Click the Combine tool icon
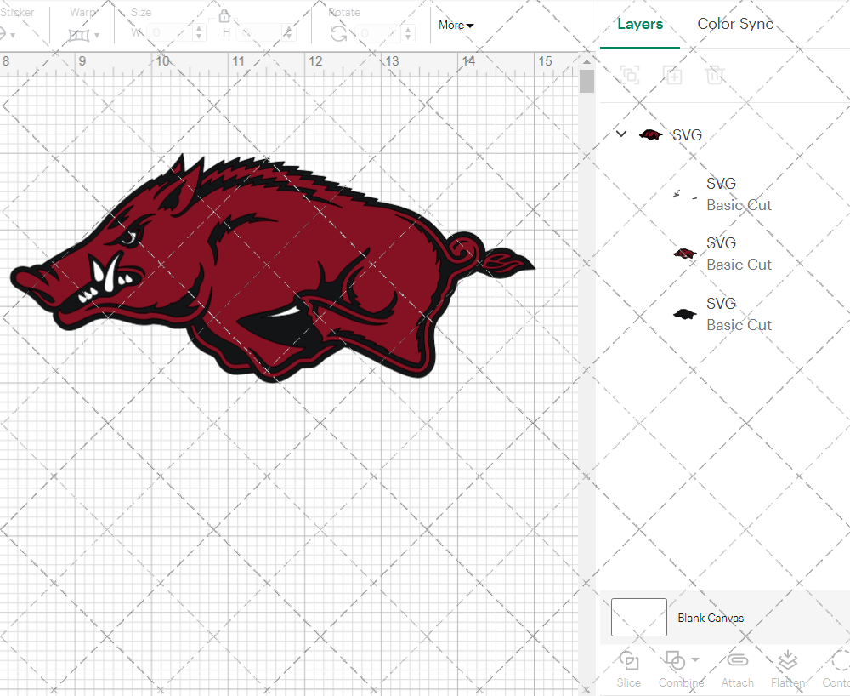This screenshot has height=696, width=850. point(676,663)
